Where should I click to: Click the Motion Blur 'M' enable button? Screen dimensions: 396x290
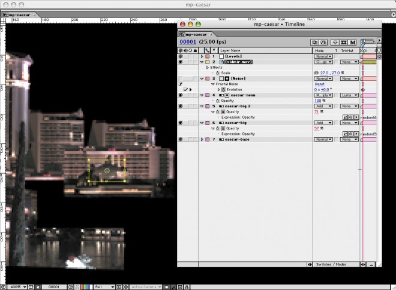352,43
